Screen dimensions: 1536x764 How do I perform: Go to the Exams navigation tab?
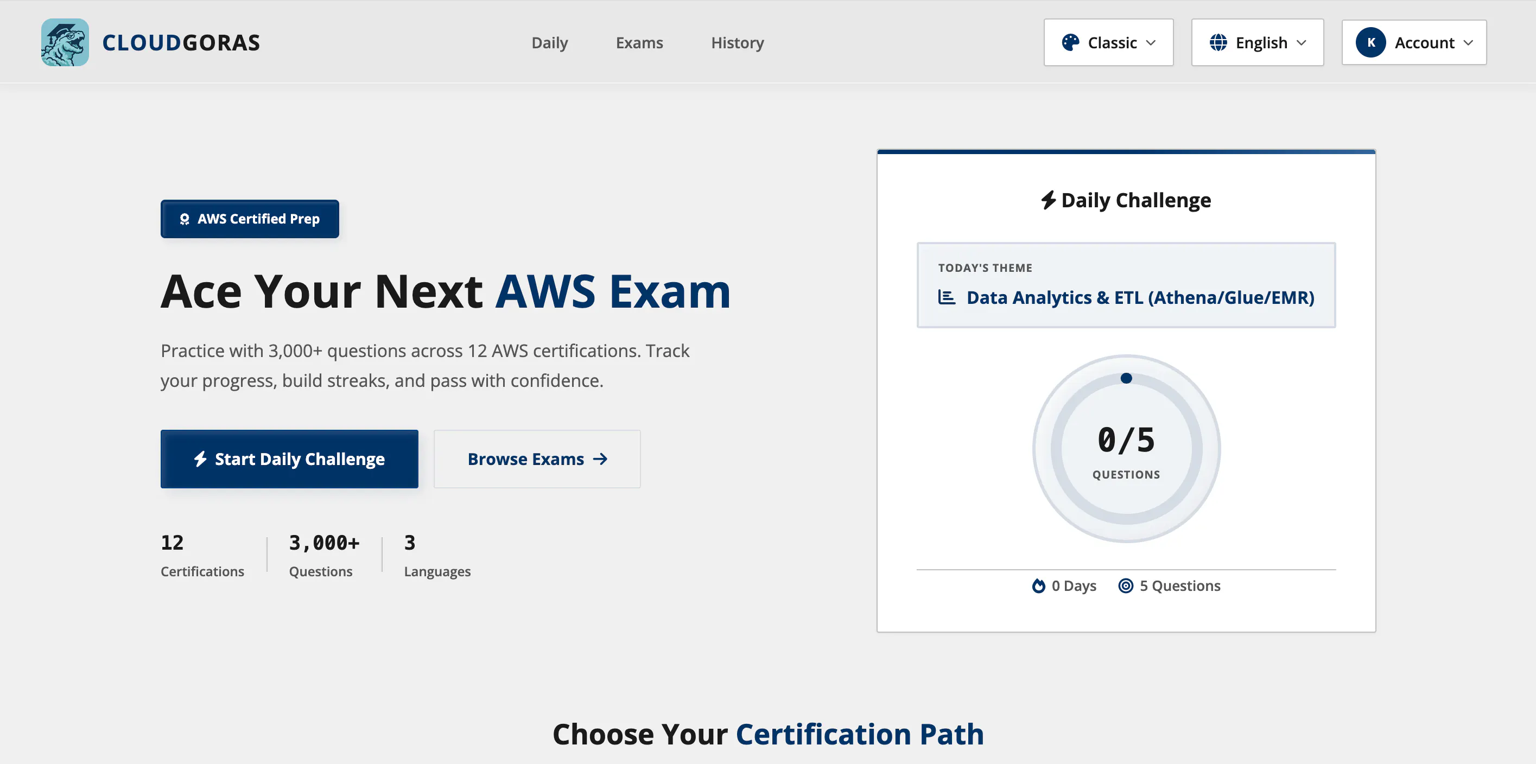[639, 42]
